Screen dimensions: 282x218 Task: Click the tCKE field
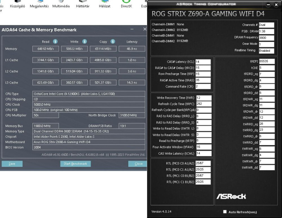coord(267,68)
